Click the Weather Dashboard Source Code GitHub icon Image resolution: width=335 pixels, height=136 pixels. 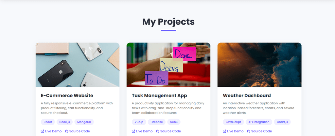[249, 131]
